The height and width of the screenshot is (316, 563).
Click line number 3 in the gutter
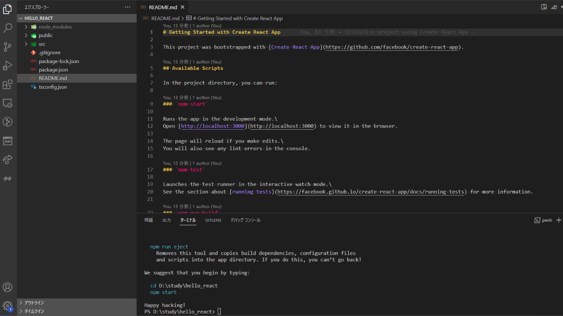(152, 47)
